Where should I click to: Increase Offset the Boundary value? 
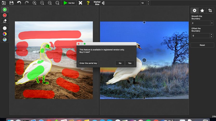[211, 35]
